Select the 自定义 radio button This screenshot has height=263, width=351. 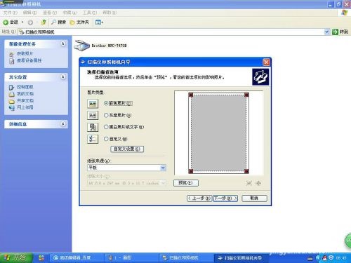click(x=106, y=139)
